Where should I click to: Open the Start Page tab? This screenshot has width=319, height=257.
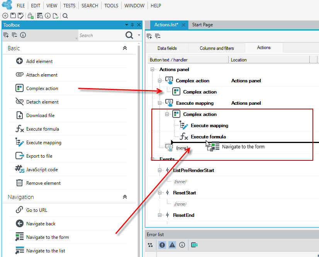[202, 25]
